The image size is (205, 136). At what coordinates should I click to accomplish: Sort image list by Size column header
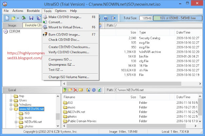[x=127, y=33]
